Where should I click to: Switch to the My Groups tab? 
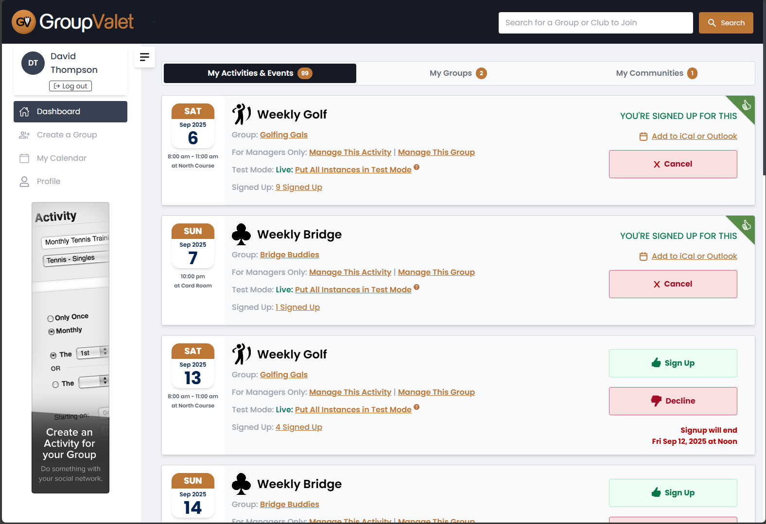click(458, 73)
